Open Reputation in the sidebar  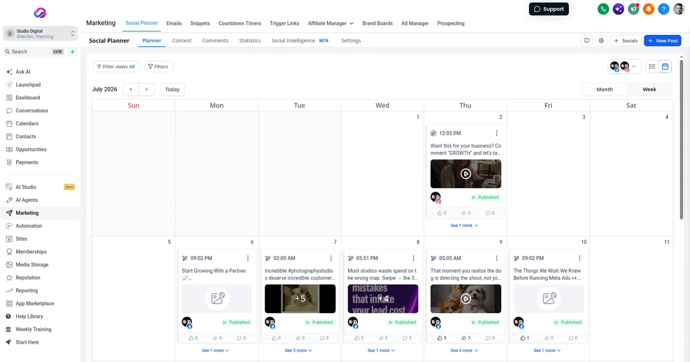click(27, 277)
